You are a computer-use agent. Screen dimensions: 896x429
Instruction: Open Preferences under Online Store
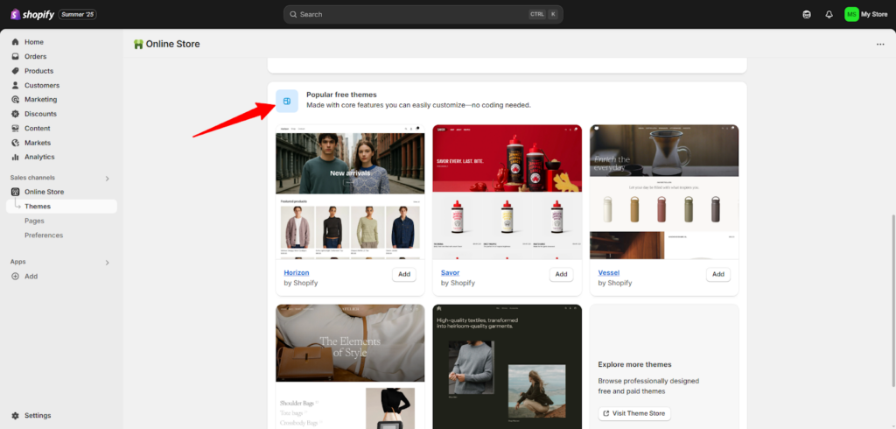pos(44,236)
